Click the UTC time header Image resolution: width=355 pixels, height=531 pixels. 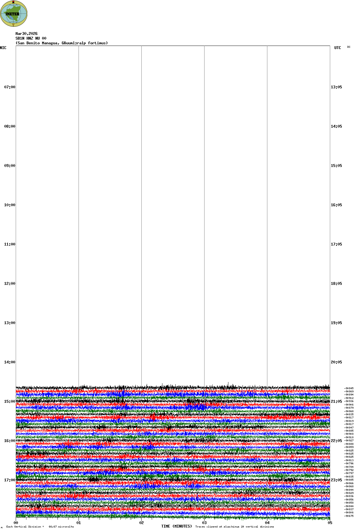[x=337, y=48]
